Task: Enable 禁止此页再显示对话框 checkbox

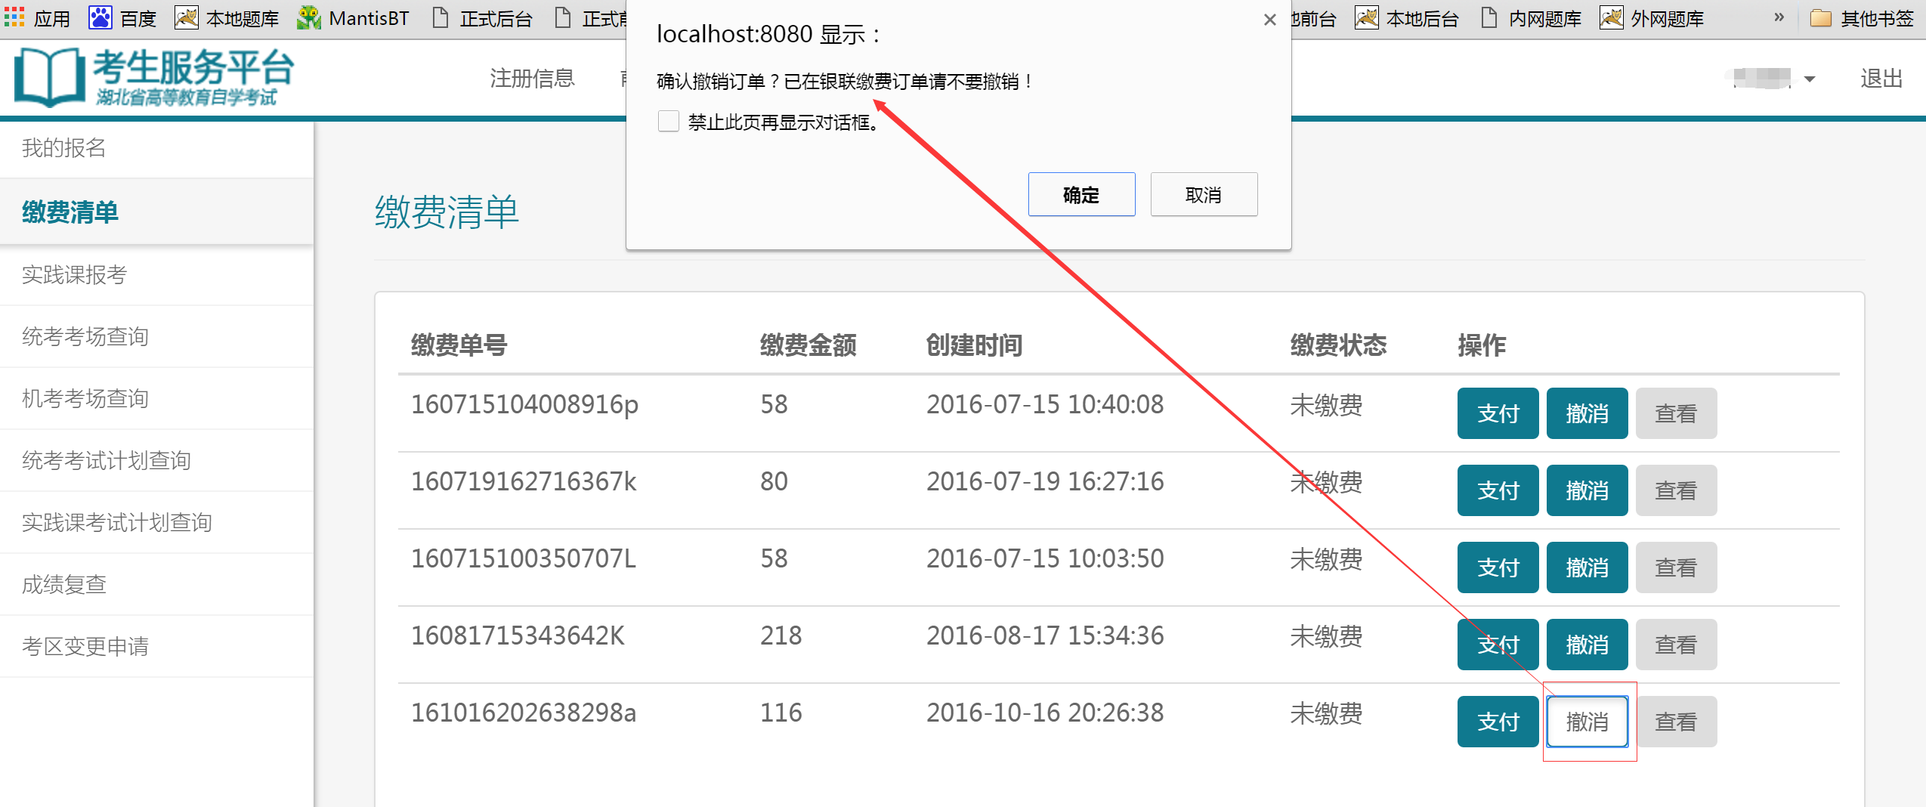Action: tap(668, 121)
